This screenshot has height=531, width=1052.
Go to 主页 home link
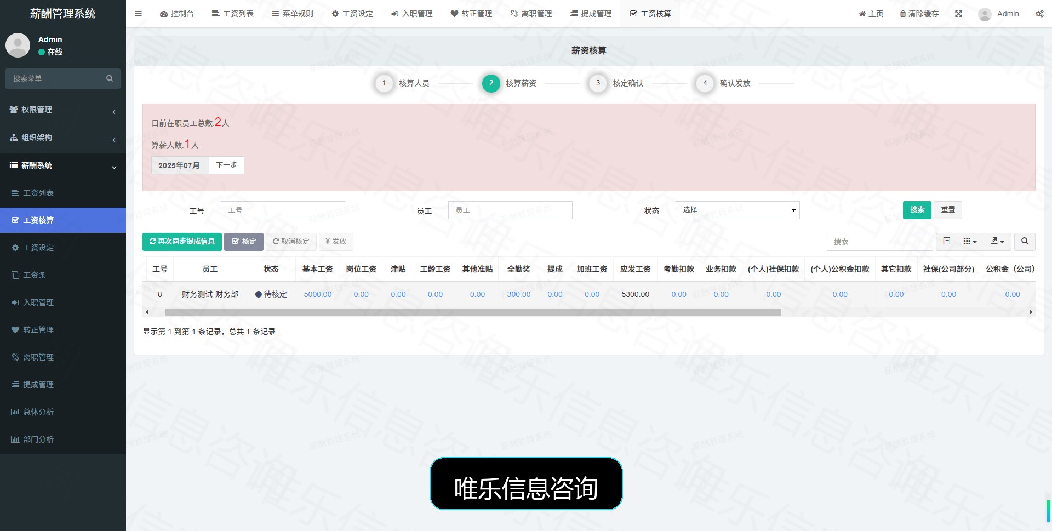tap(871, 14)
